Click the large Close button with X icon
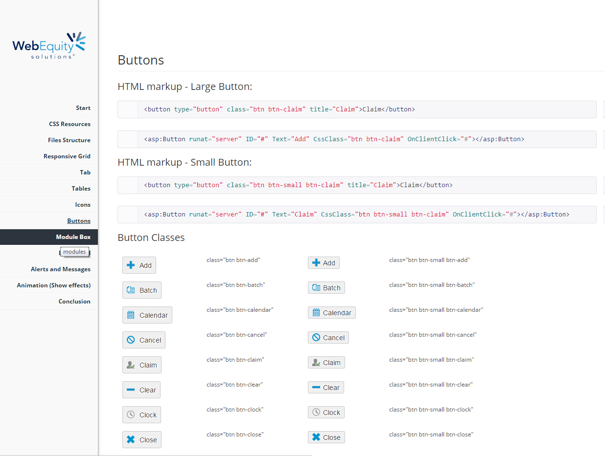This screenshot has width=605, height=456. [141, 440]
